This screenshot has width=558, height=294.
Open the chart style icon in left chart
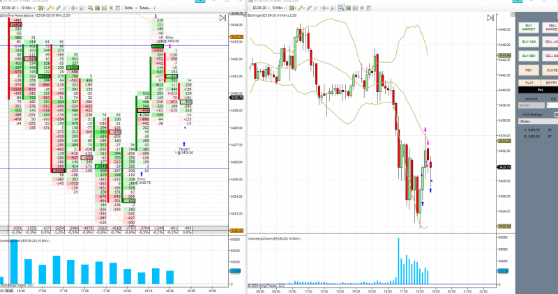41,8
